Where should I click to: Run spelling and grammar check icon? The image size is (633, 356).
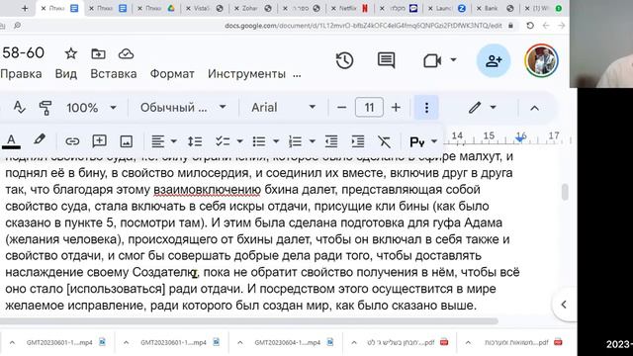[19, 108]
